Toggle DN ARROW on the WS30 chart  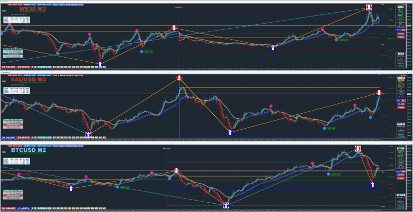tap(23, 67)
